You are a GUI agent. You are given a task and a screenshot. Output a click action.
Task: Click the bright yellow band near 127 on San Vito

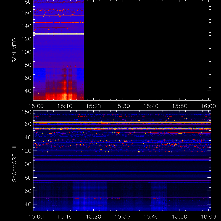59,34
